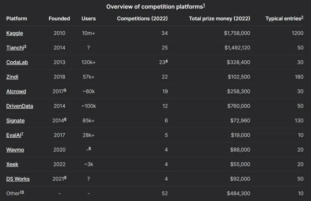Click the Xeek platform link
The width and height of the screenshot is (311, 201).
pos(12,164)
